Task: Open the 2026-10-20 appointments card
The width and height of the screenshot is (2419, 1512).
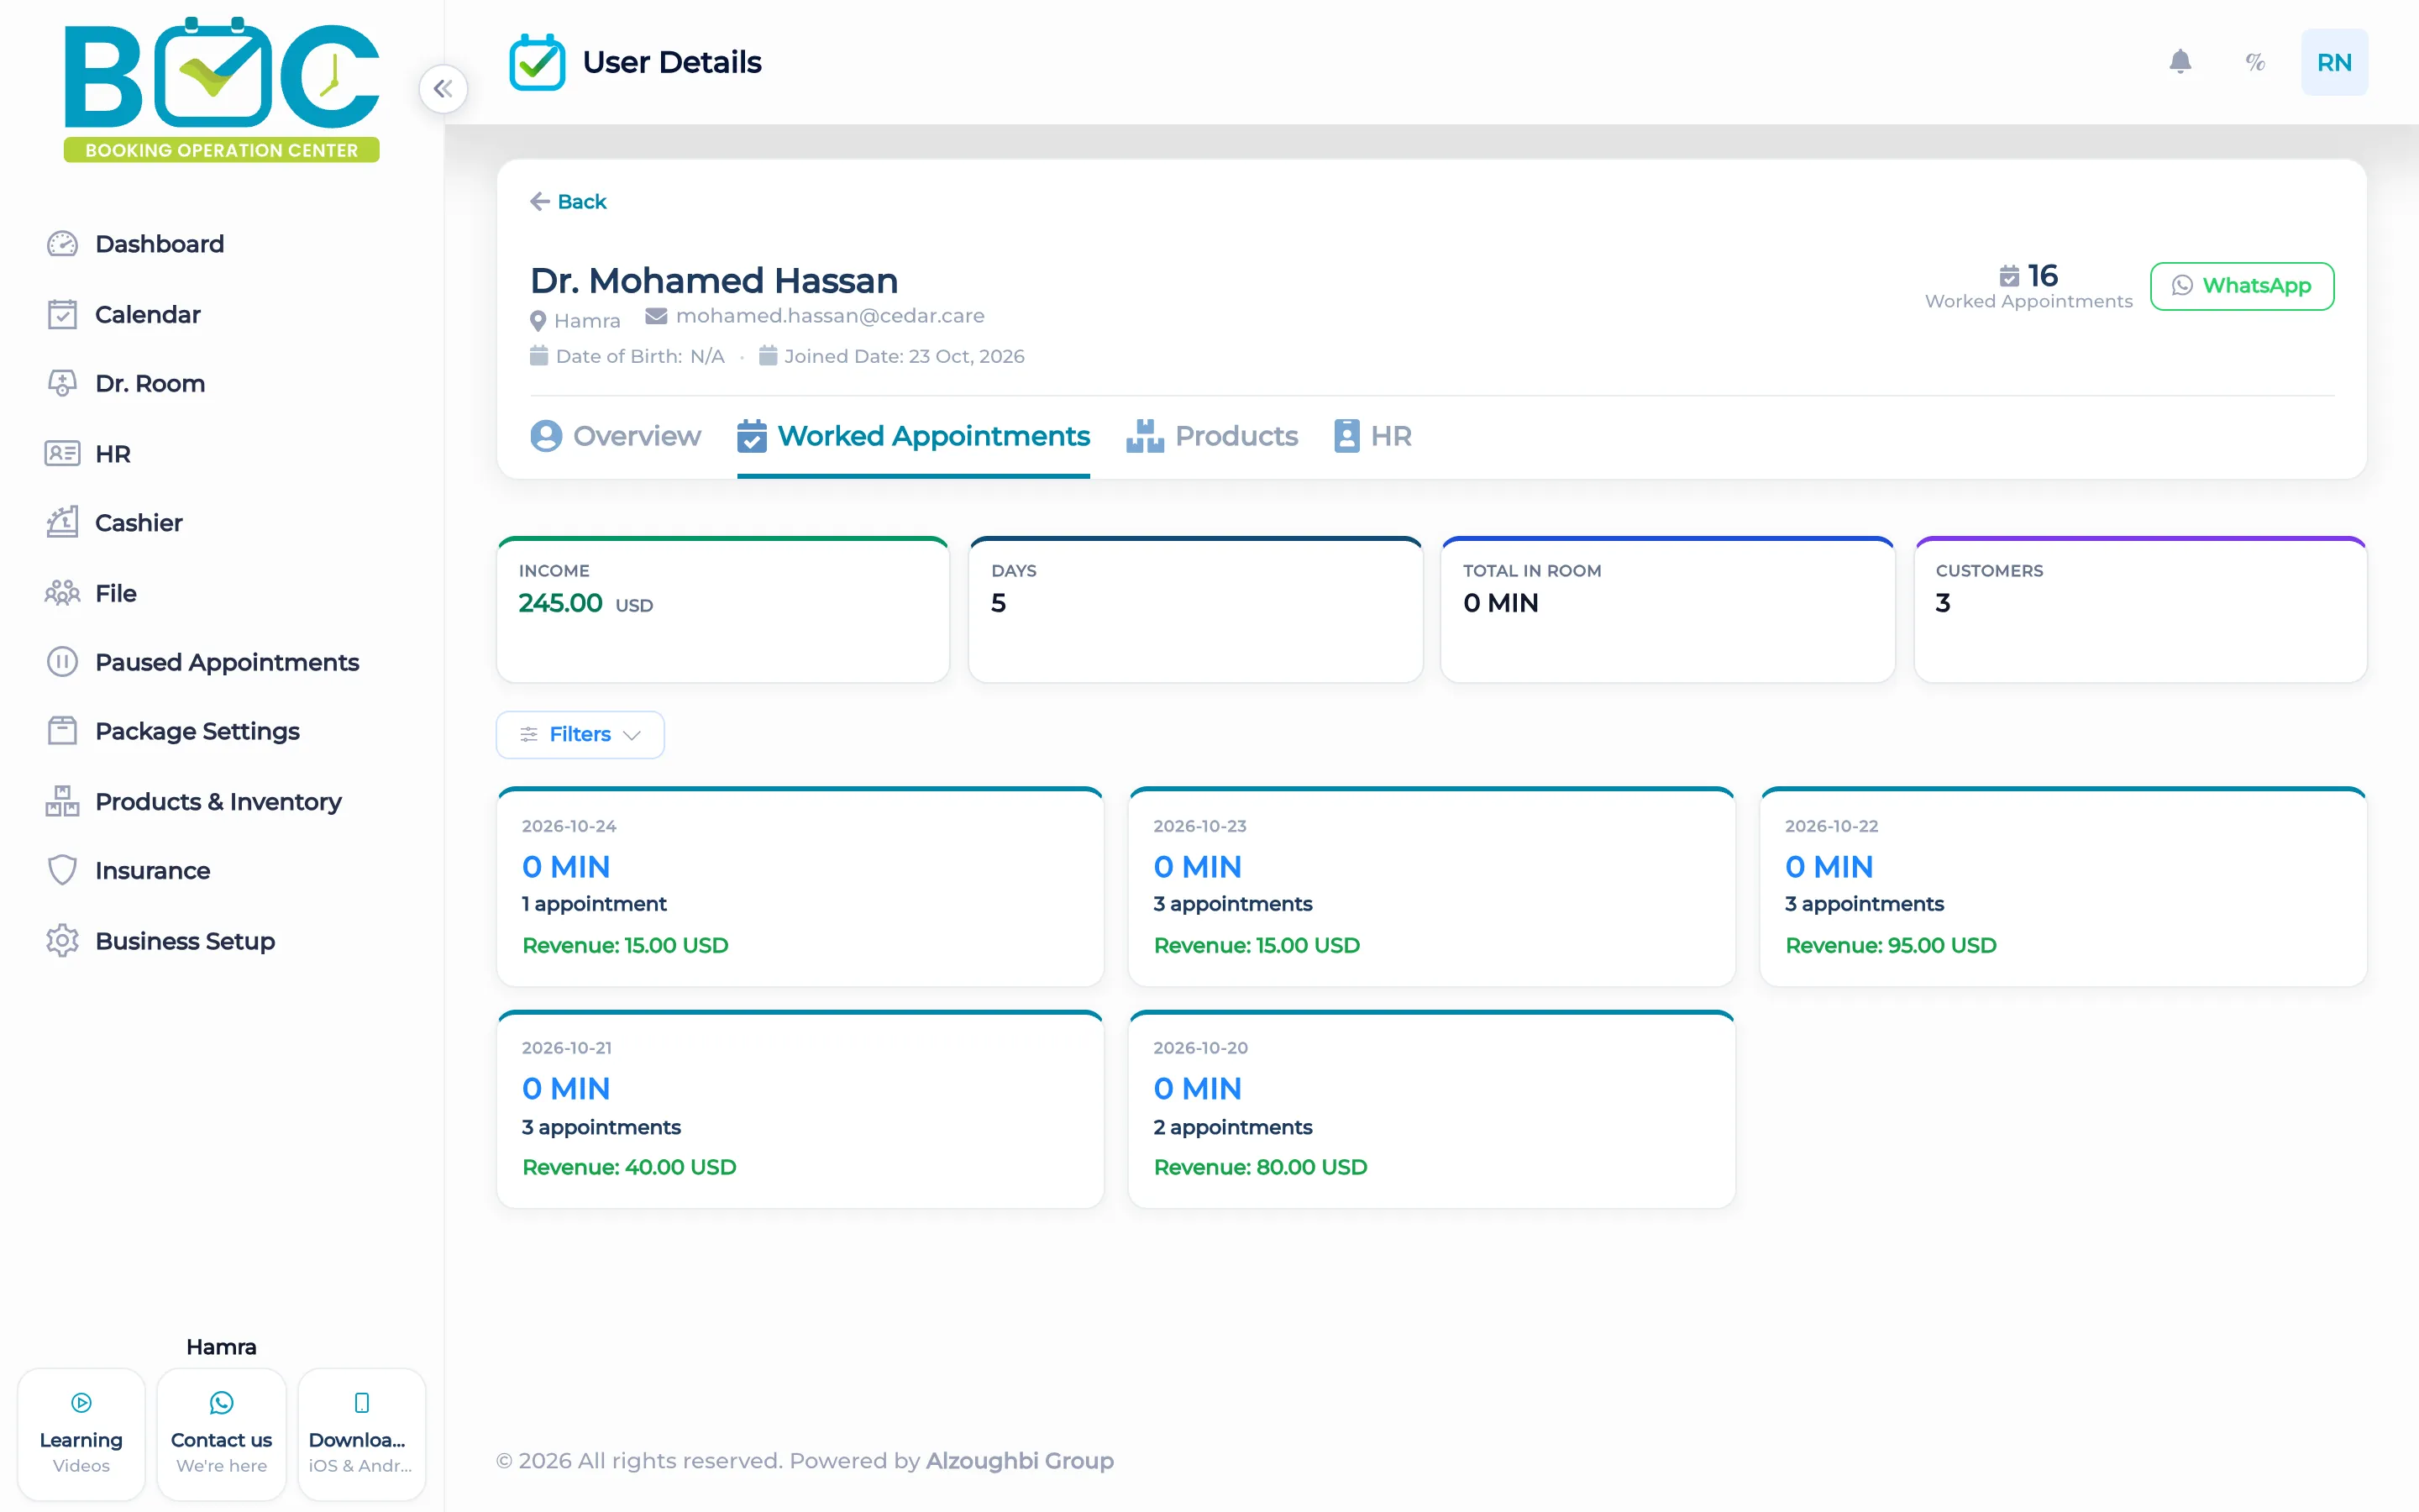Action: (x=1431, y=1109)
